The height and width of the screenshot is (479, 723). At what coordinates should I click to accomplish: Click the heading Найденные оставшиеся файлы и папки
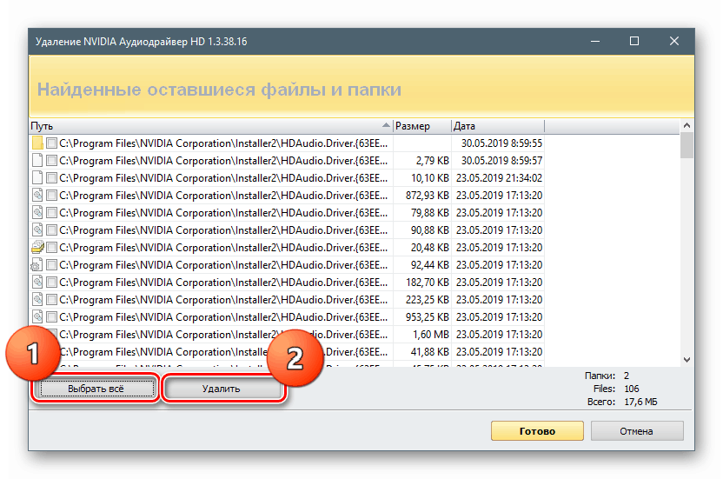219,90
